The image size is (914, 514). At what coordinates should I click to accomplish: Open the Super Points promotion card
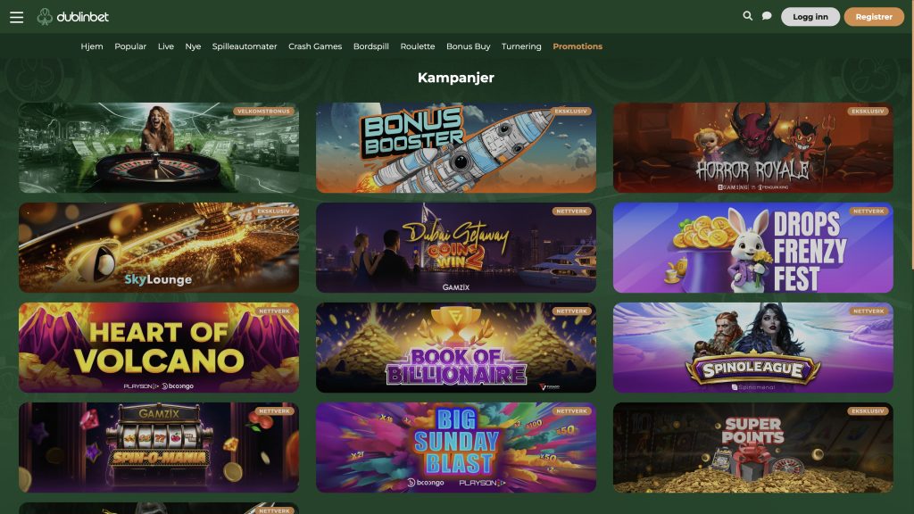click(752, 448)
